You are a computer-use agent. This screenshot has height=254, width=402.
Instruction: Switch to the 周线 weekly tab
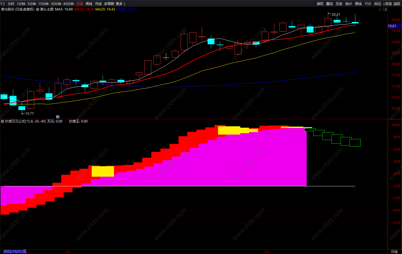(89, 4)
